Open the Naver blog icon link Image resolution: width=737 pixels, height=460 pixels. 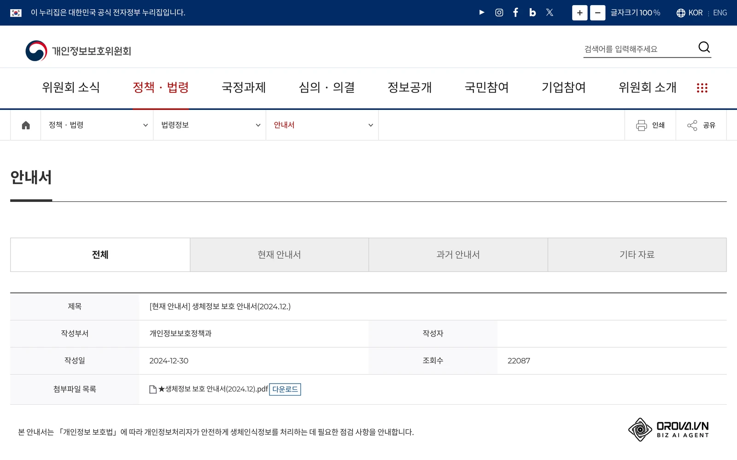tap(532, 12)
